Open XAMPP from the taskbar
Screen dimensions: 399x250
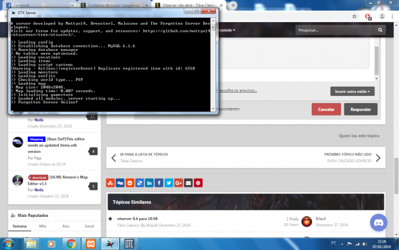coord(91,243)
